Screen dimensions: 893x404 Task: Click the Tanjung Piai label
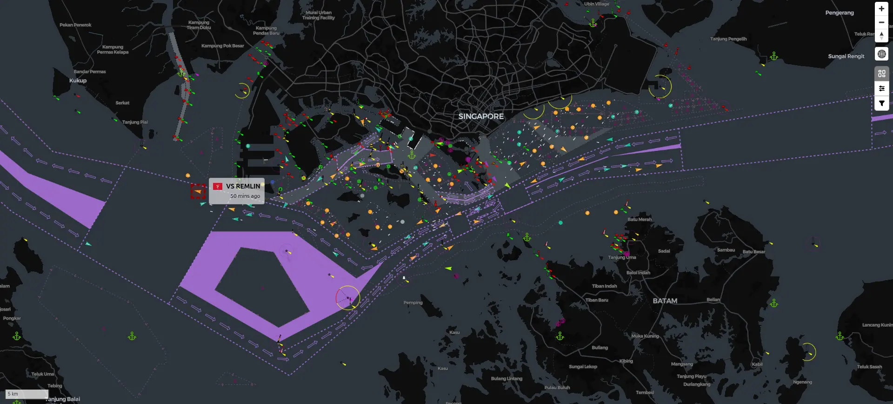(135, 122)
